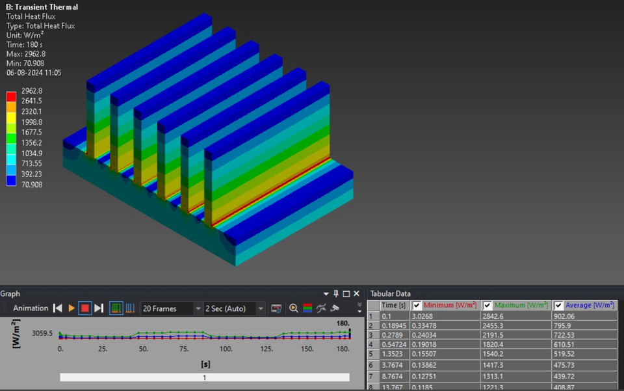
Task: Open the export animation video tool
Action: [x=276, y=308]
